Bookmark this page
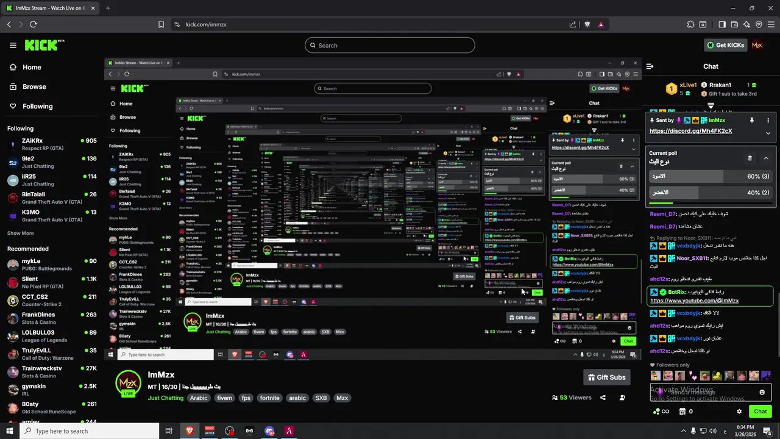780x439 pixels. (161, 24)
